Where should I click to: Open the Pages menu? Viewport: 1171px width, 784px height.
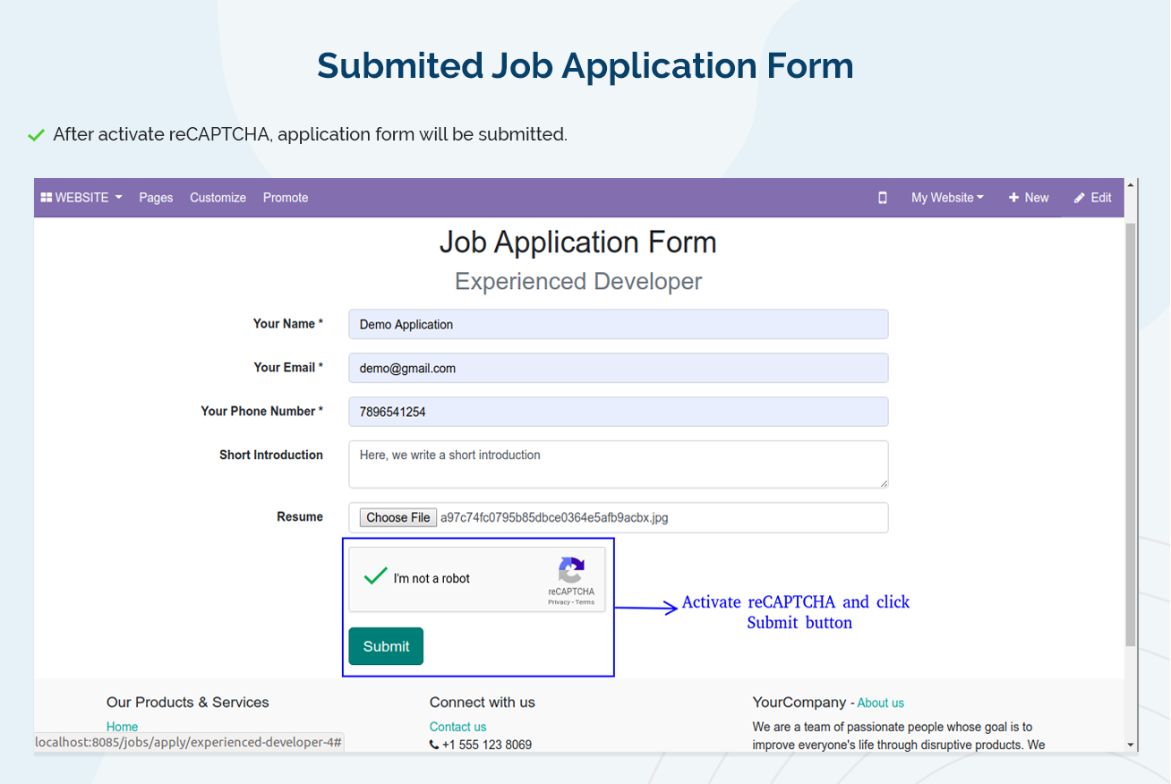pos(156,198)
